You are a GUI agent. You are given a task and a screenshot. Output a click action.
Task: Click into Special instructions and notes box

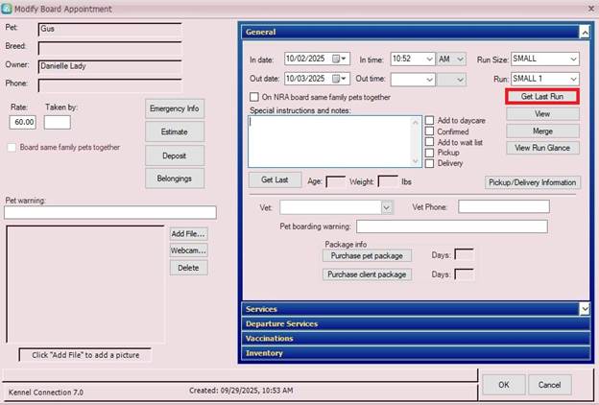pos(334,141)
